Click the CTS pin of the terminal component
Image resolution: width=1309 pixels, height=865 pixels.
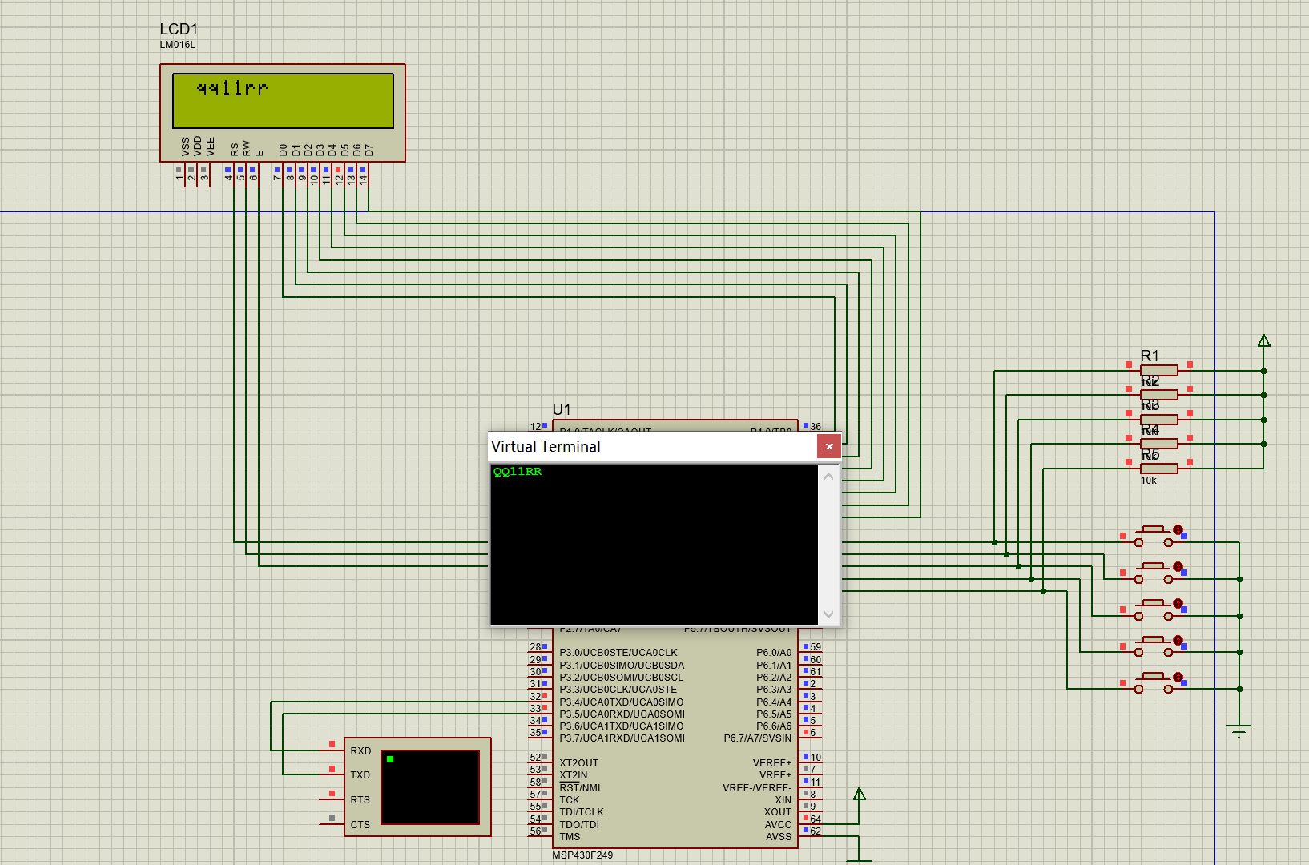pyautogui.click(x=360, y=824)
